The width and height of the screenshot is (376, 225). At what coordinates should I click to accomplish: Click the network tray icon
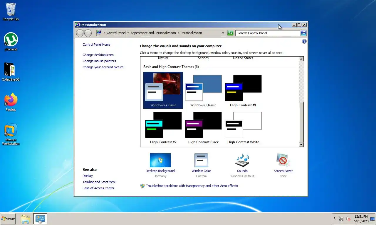[341, 219]
